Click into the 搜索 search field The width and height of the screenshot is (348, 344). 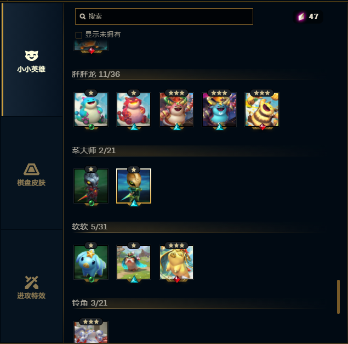[x=164, y=16]
